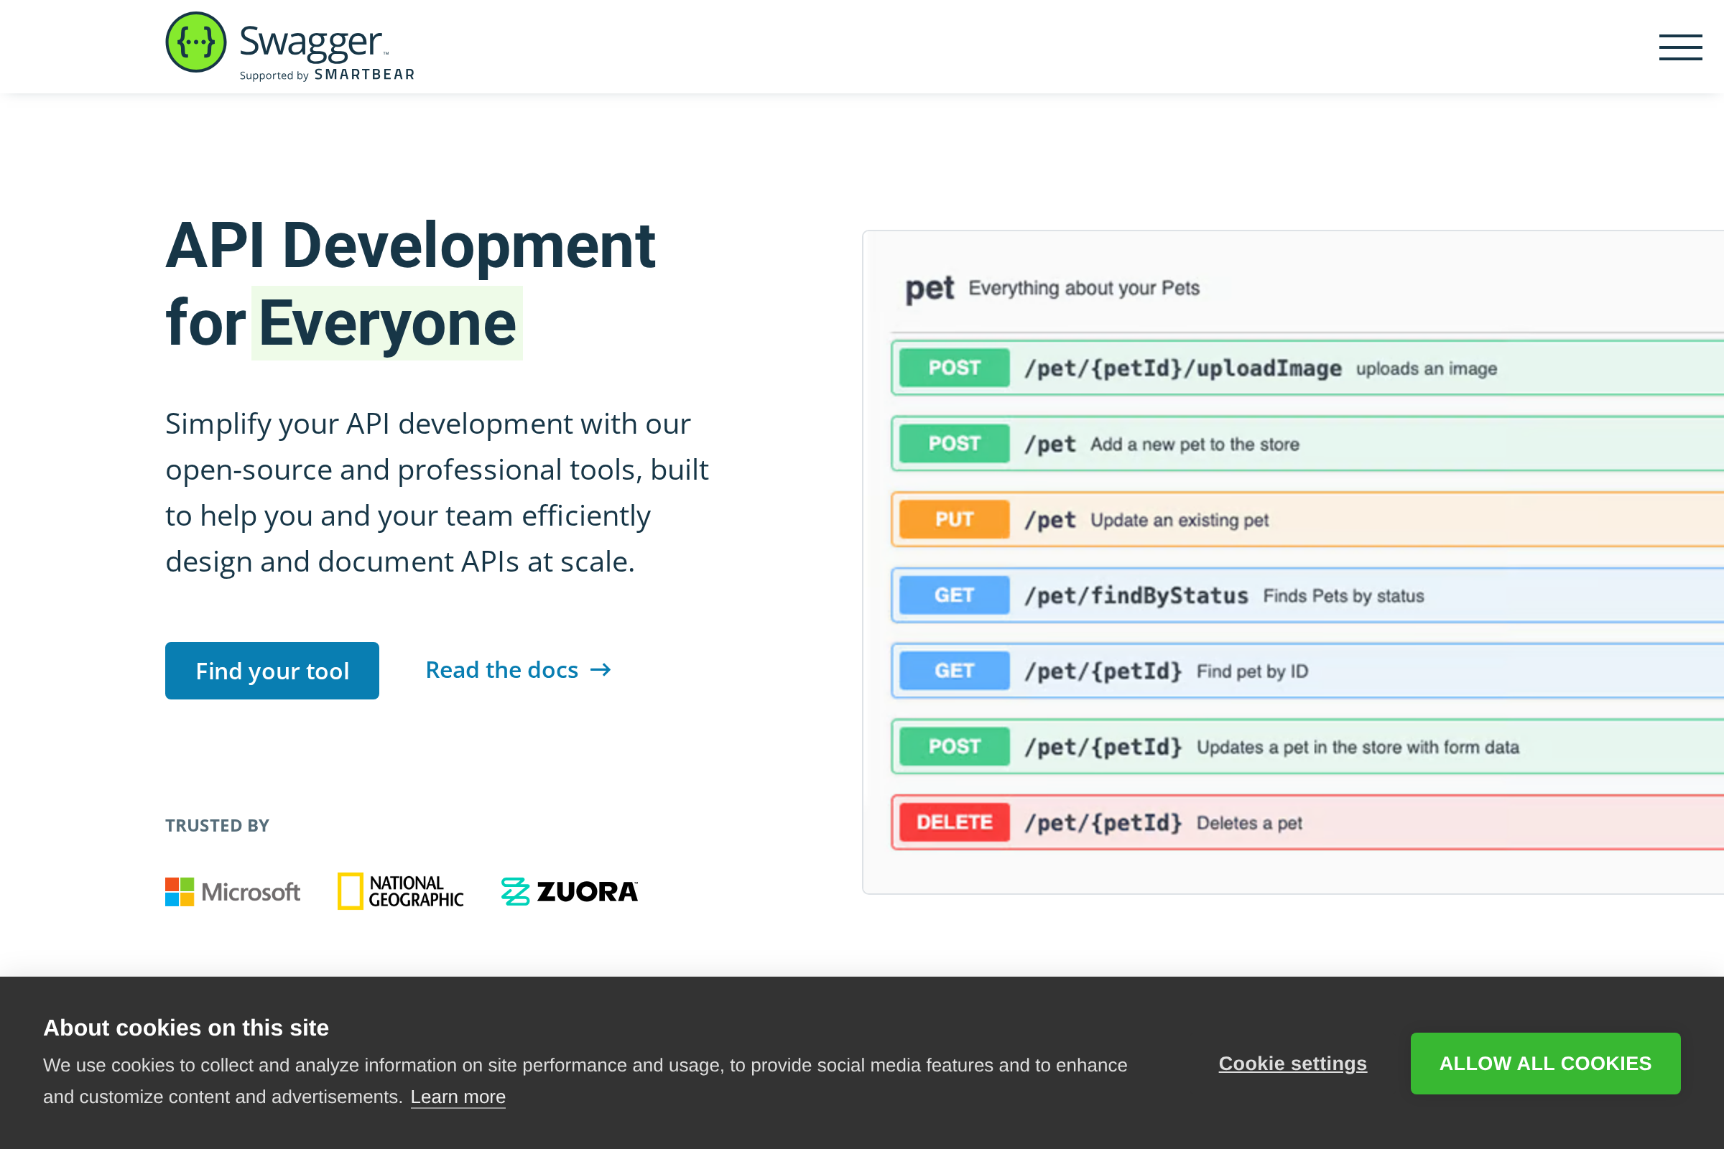Click the red DELETE badge on delete pet endpoint
Viewport: 1724px width, 1149px height.
pyautogui.click(x=953, y=822)
